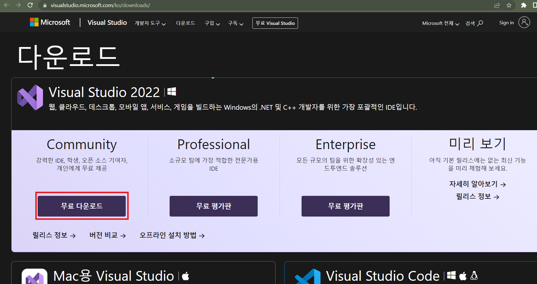Click the Visual Studio Code blue logo
The width and height of the screenshot is (537, 284).
308,277
